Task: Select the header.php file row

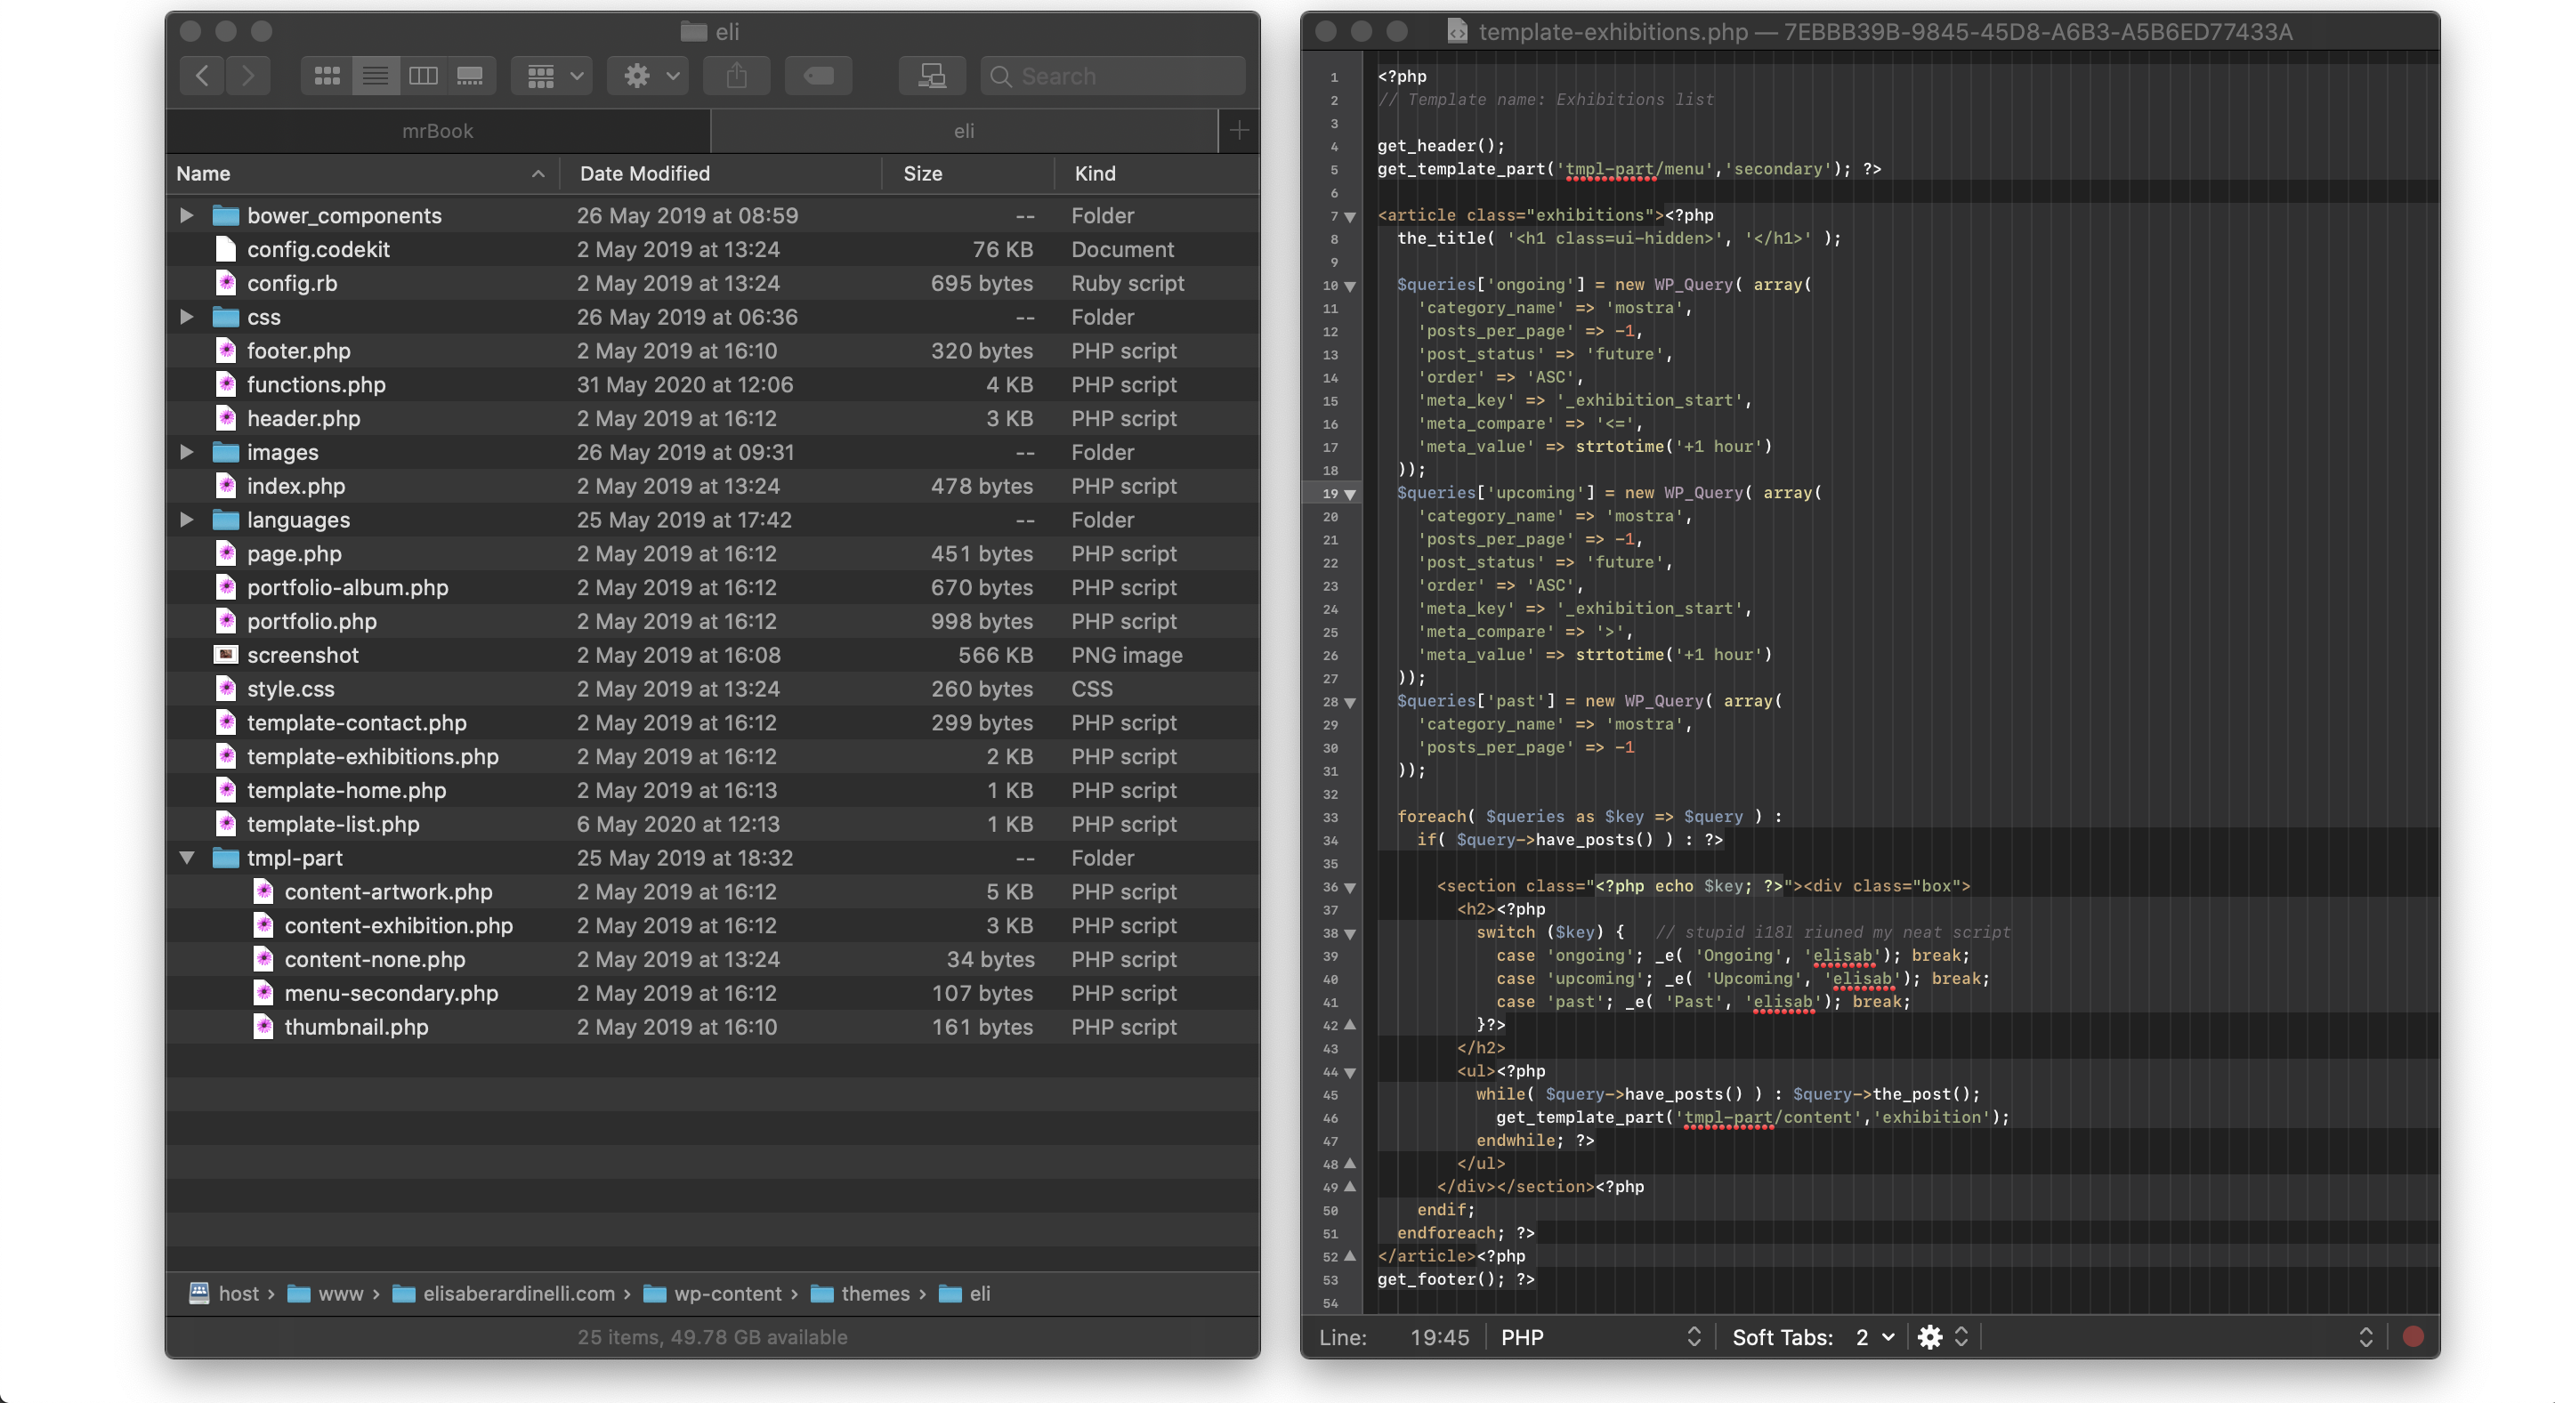Action: click(712, 418)
